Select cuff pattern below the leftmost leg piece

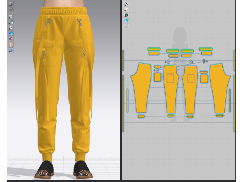pyautogui.click(x=141, y=116)
